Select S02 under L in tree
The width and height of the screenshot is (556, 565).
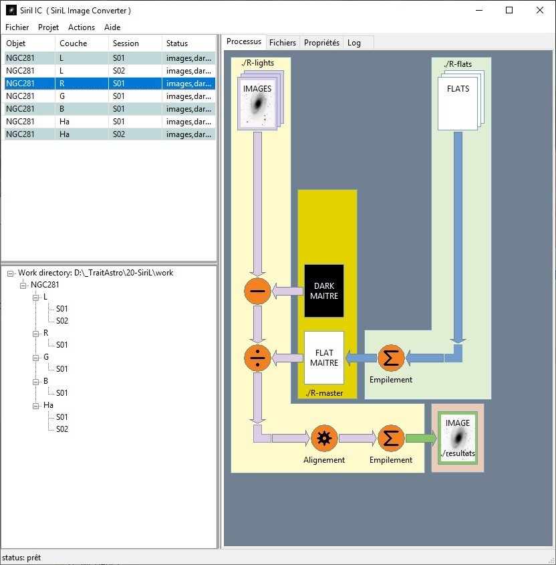pyautogui.click(x=62, y=321)
